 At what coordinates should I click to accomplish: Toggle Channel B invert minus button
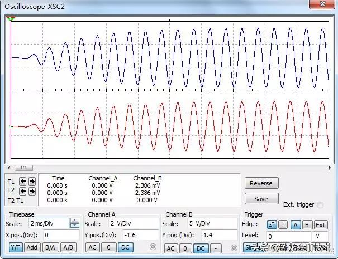point(216,248)
